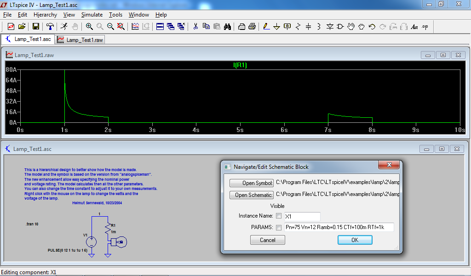Viewport: 471px width, 276px height.
Task: Click the PULSE(0 12 1 1u 1u 1 6) text
Action: pos(68,251)
